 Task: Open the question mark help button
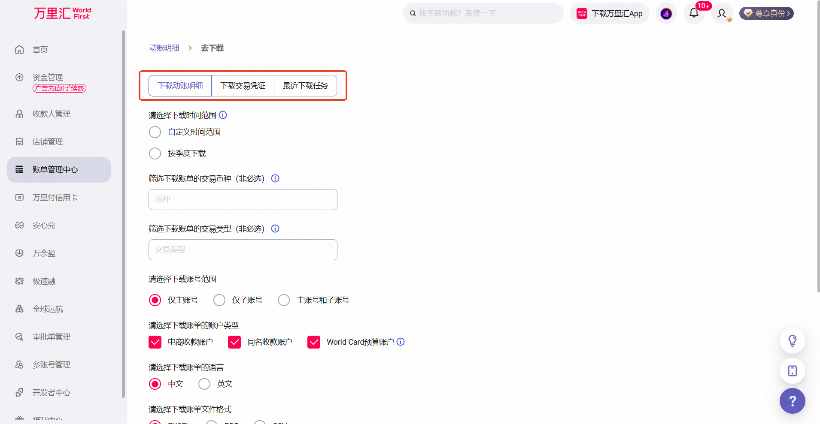pyautogui.click(x=792, y=401)
